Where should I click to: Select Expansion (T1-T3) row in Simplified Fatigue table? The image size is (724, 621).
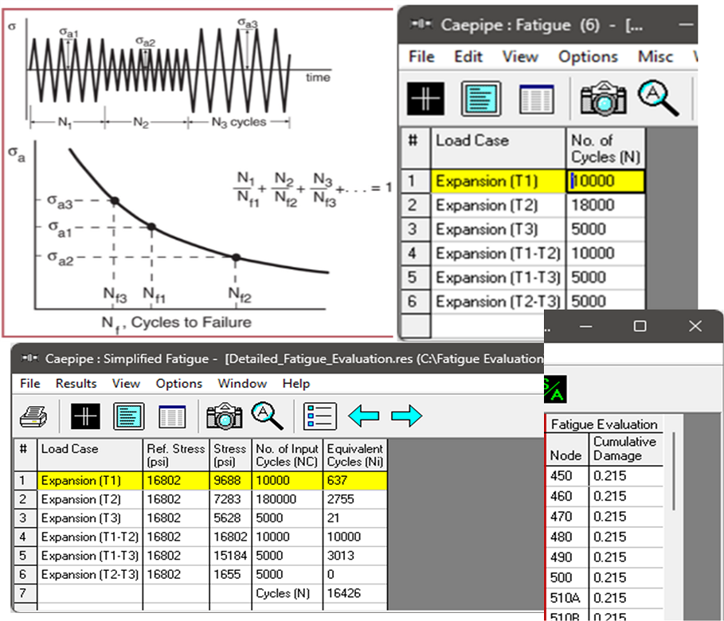(x=90, y=556)
